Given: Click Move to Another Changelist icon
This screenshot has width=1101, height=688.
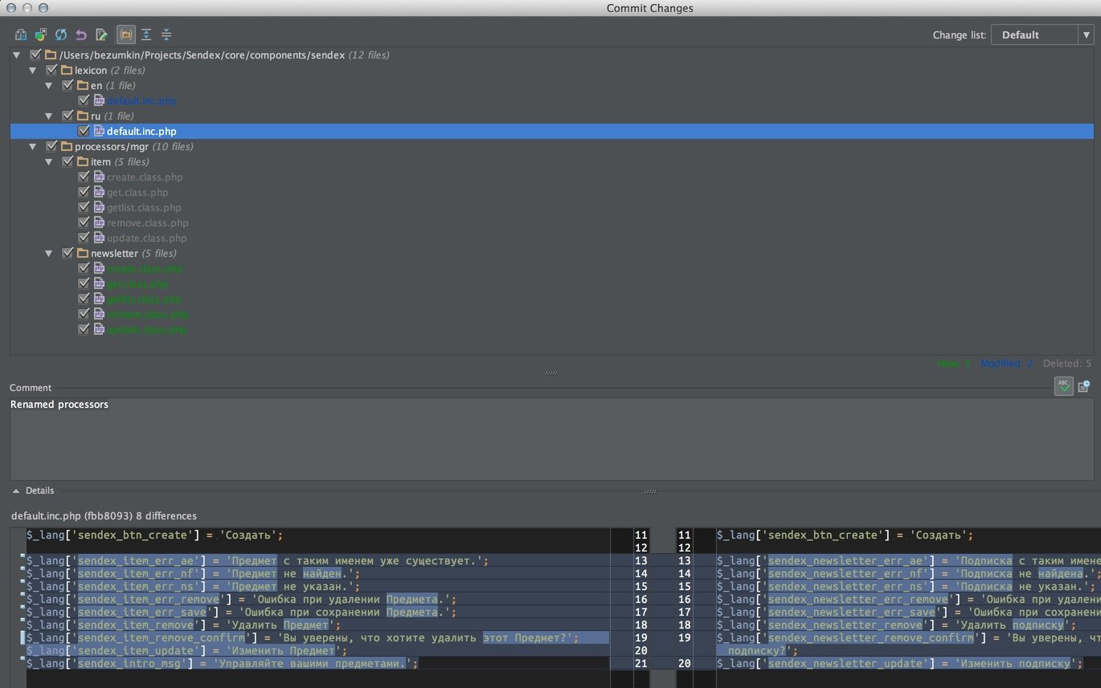Looking at the screenshot, I should click(x=40, y=35).
